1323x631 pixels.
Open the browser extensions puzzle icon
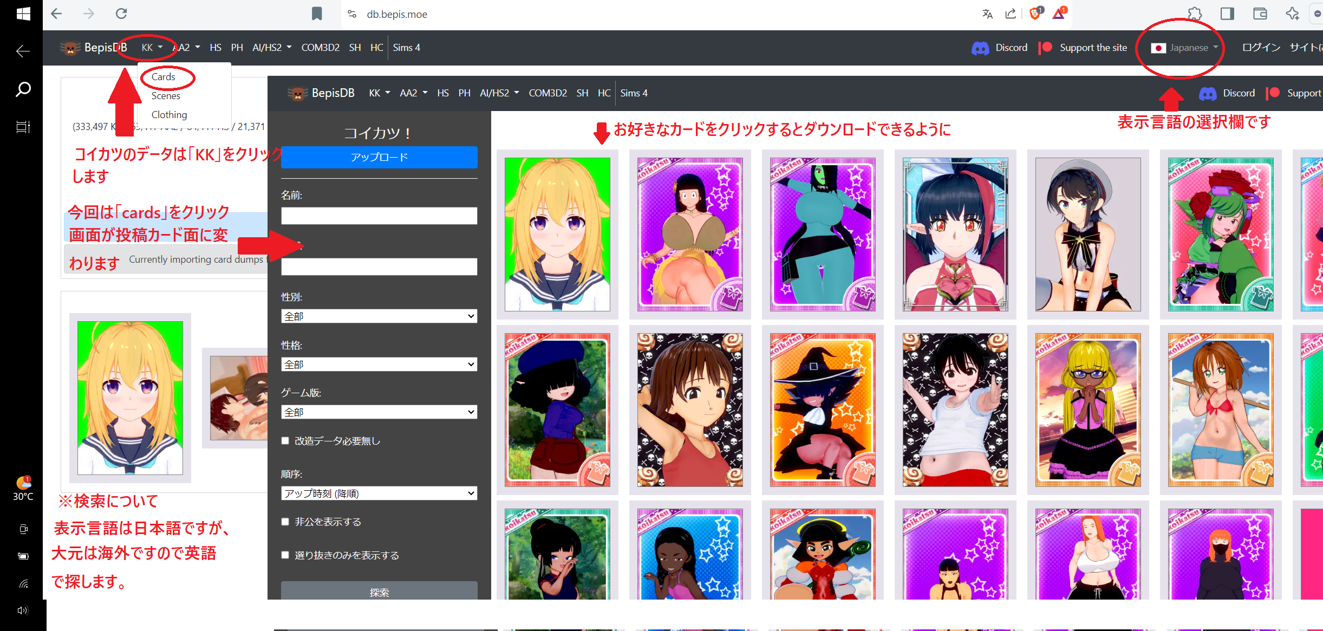(1195, 14)
